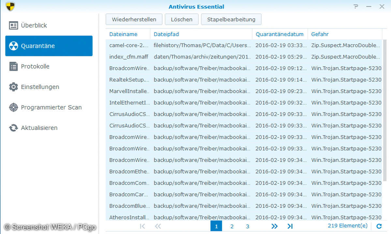Click the Protokolle list icon
Screen dimensions: 391x234
click(x=13, y=66)
